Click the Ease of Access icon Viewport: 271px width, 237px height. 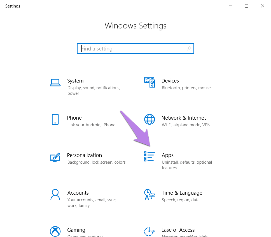pyautogui.click(x=149, y=231)
